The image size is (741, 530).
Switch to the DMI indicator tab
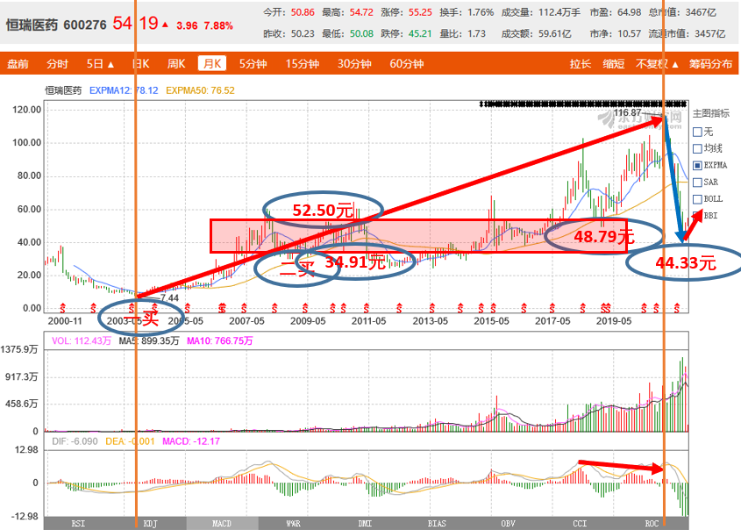(x=365, y=523)
